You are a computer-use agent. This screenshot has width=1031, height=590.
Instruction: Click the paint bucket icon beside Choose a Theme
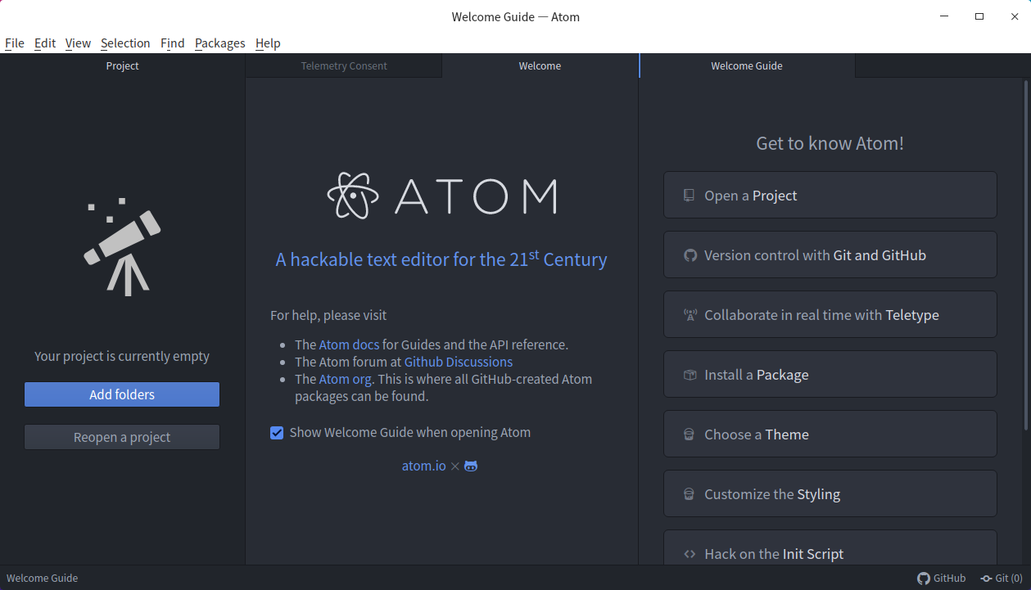690,435
